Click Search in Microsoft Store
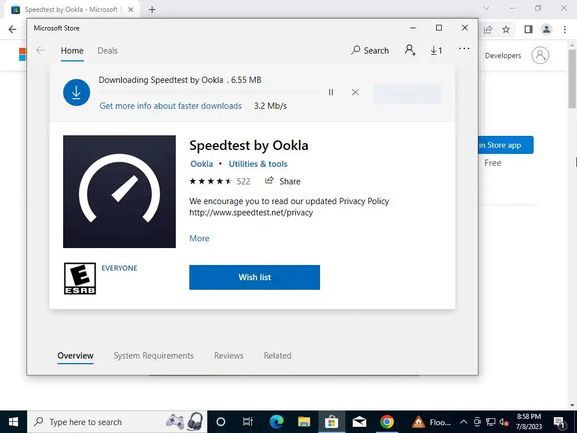This screenshot has height=433, width=577. point(370,50)
